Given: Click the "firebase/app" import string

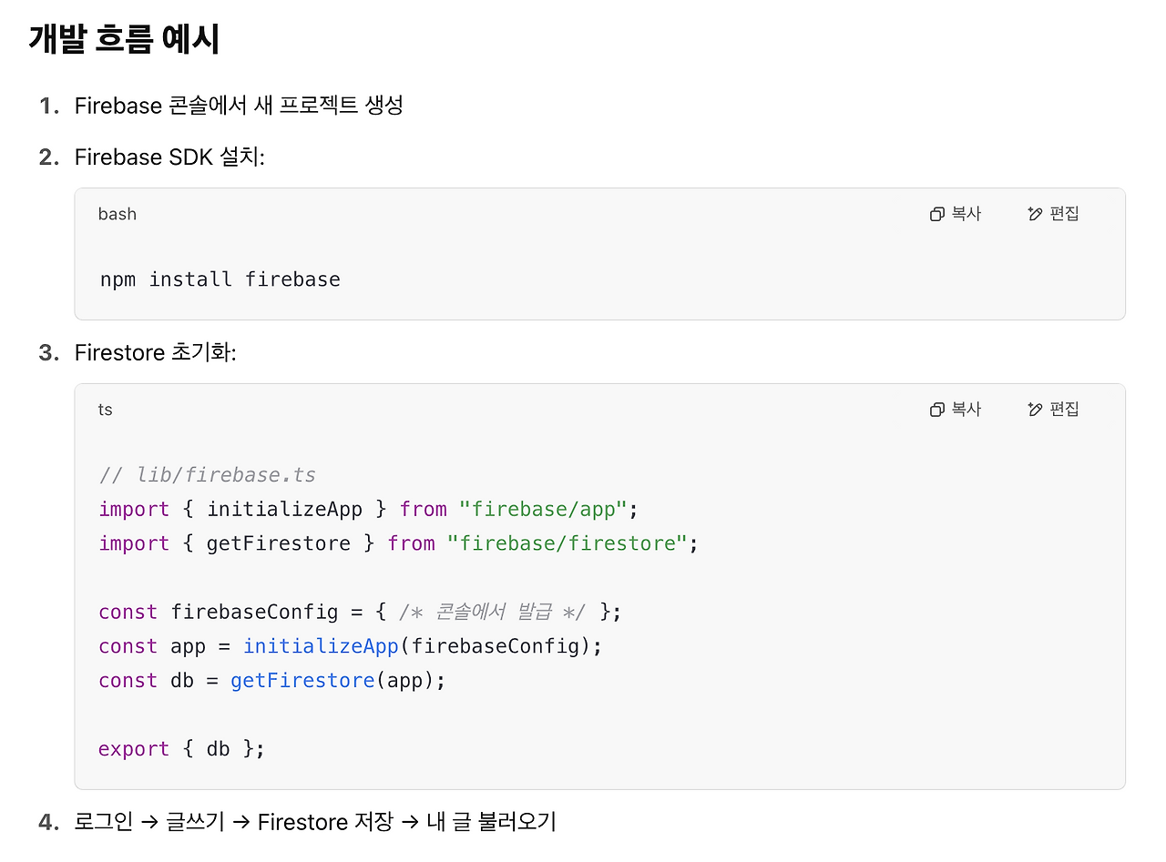Looking at the screenshot, I should tap(544, 509).
